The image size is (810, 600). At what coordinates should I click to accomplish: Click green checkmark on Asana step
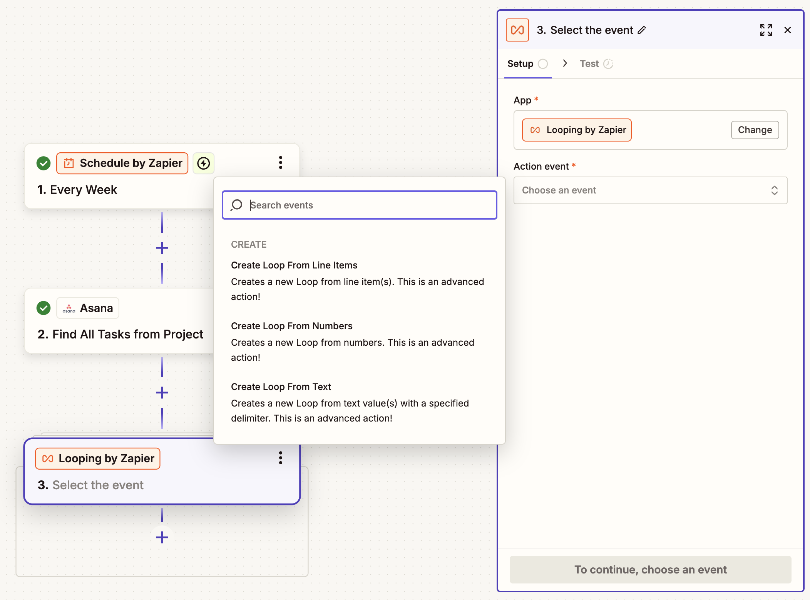(x=44, y=308)
